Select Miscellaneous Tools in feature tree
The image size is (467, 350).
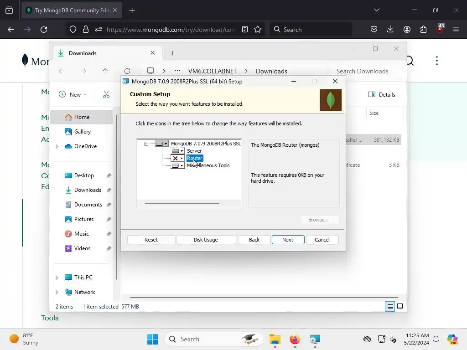point(208,165)
